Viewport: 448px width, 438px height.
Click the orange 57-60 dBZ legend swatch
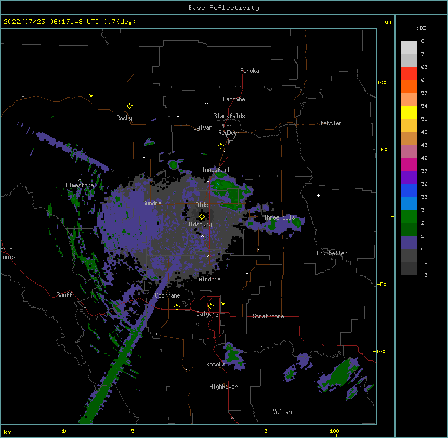point(409,86)
